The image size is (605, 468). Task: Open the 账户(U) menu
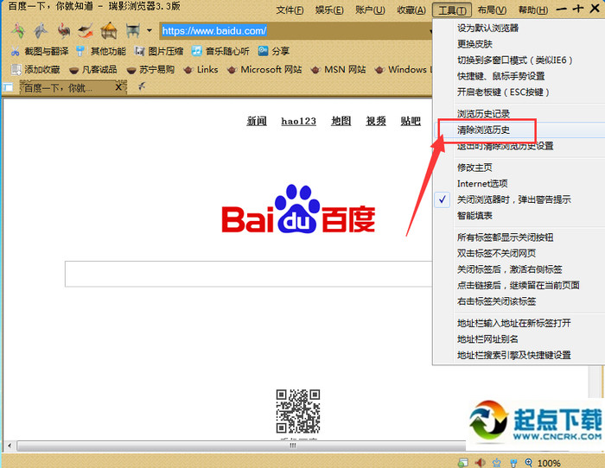tap(370, 10)
